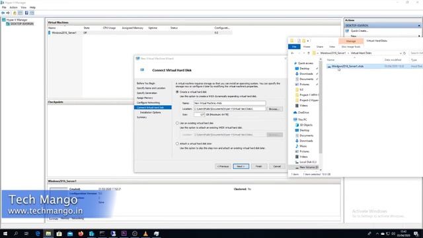Click Explorer sidebar scroll-down arrow
The height and width of the screenshot is (238, 423).
pyautogui.click(x=321, y=170)
